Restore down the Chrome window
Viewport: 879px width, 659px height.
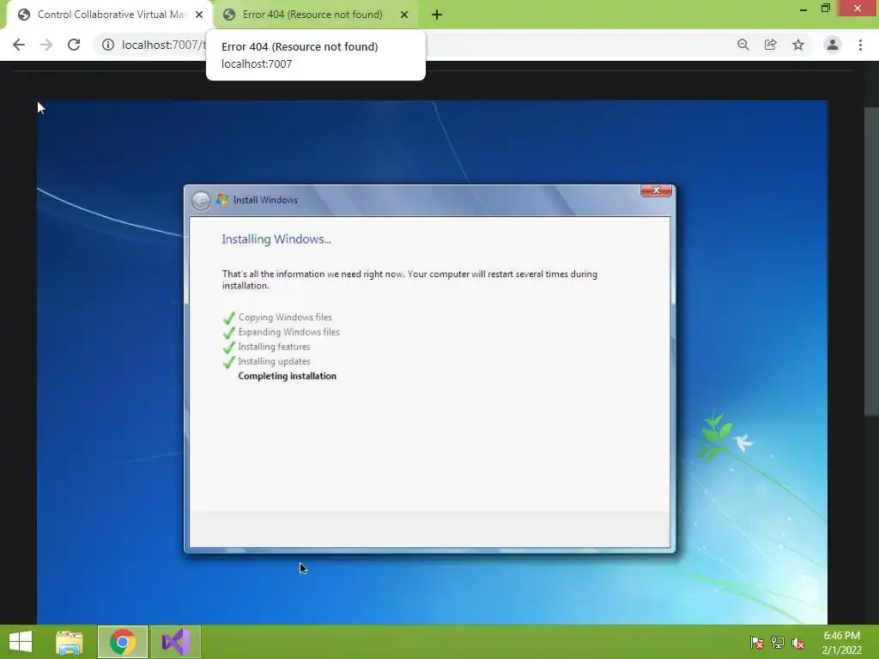coord(825,9)
